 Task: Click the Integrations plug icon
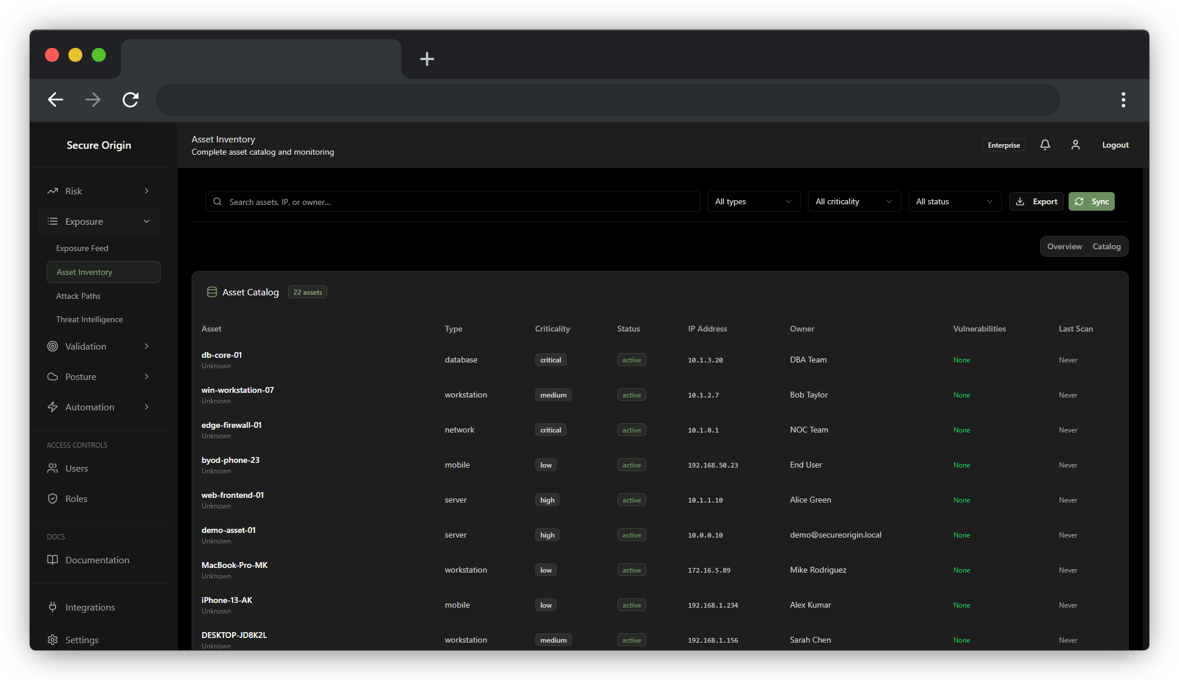[x=53, y=607]
